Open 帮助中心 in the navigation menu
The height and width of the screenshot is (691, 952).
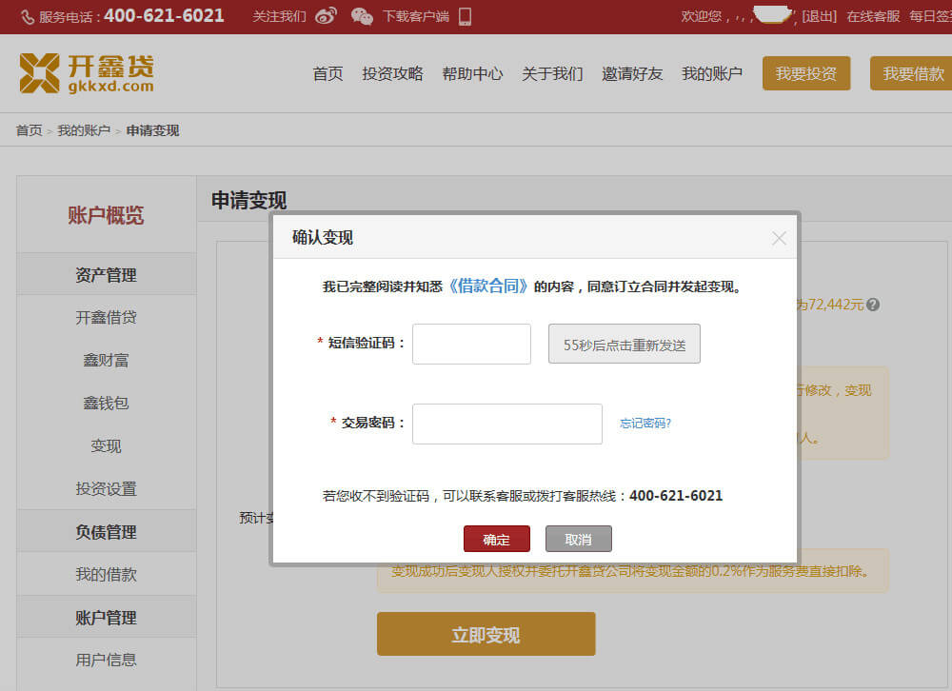tap(472, 73)
